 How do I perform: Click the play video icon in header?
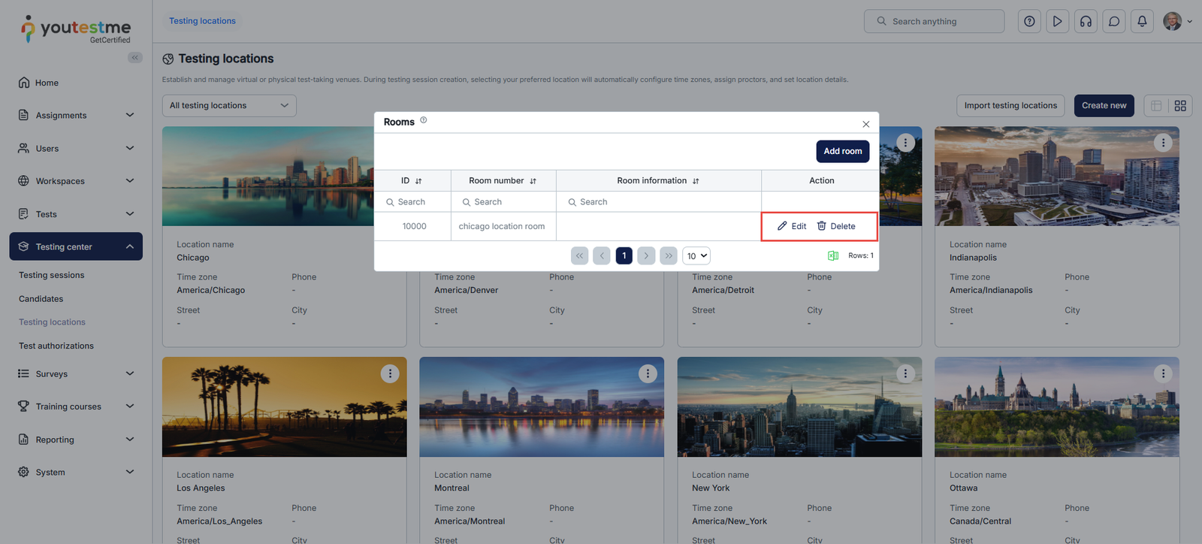(1057, 21)
